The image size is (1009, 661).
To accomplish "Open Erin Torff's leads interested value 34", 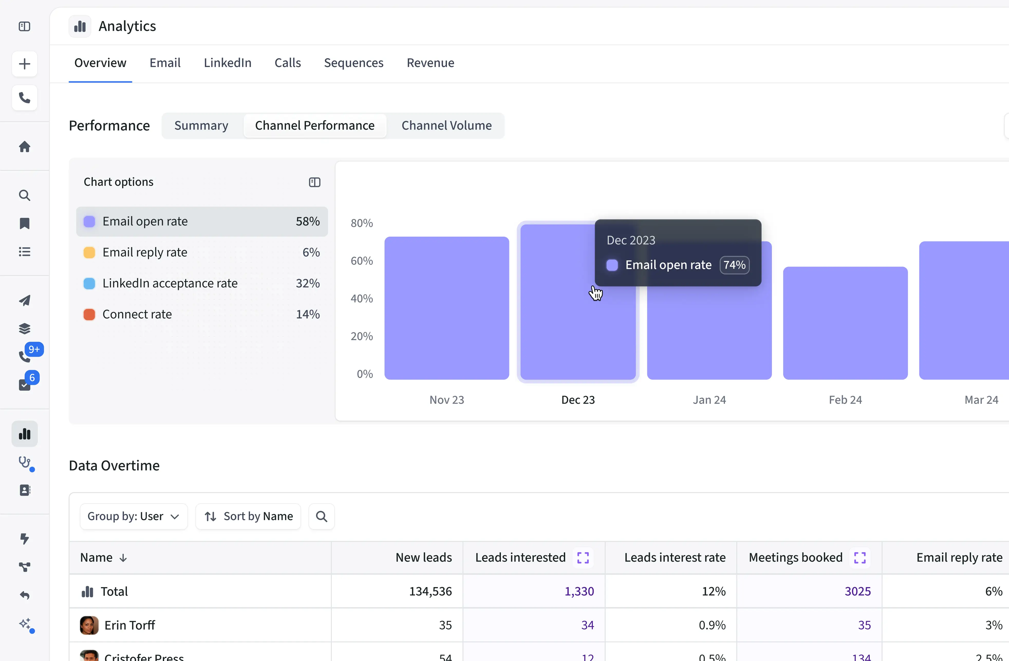I will pos(587,625).
